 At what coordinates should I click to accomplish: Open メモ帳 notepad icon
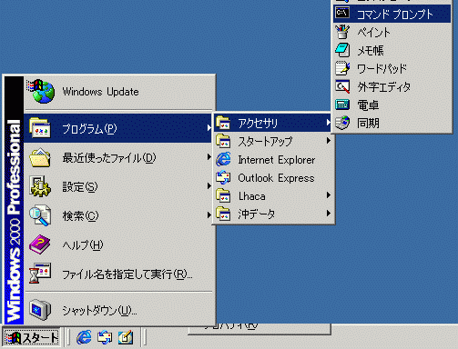[342, 50]
